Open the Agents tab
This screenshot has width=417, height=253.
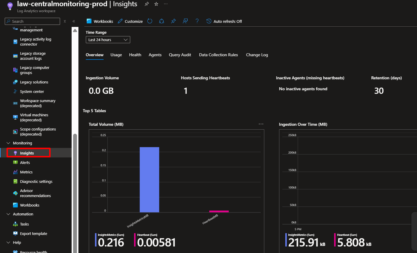155,55
